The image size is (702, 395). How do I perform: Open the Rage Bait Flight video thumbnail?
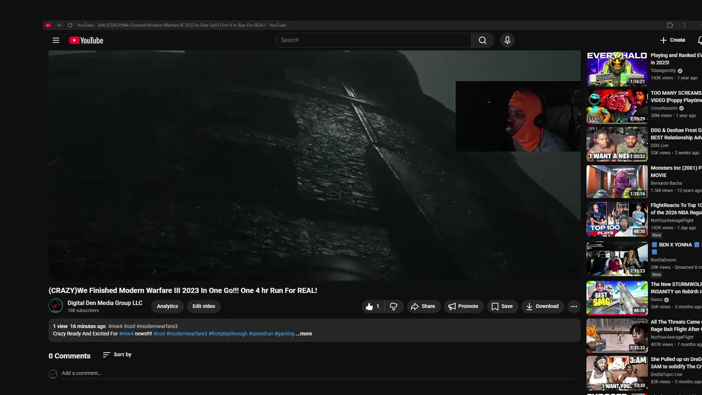coord(617,335)
